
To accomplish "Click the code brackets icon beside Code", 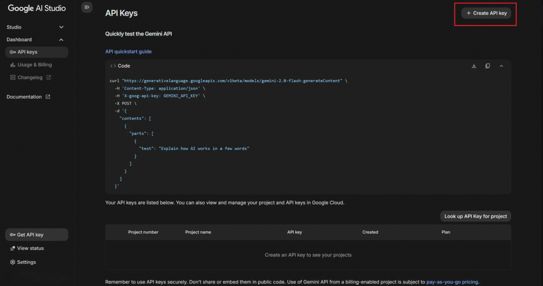I will click(x=113, y=66).
